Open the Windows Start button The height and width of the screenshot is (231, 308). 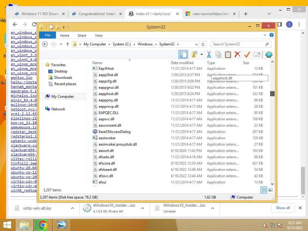[x=7, y=225]
